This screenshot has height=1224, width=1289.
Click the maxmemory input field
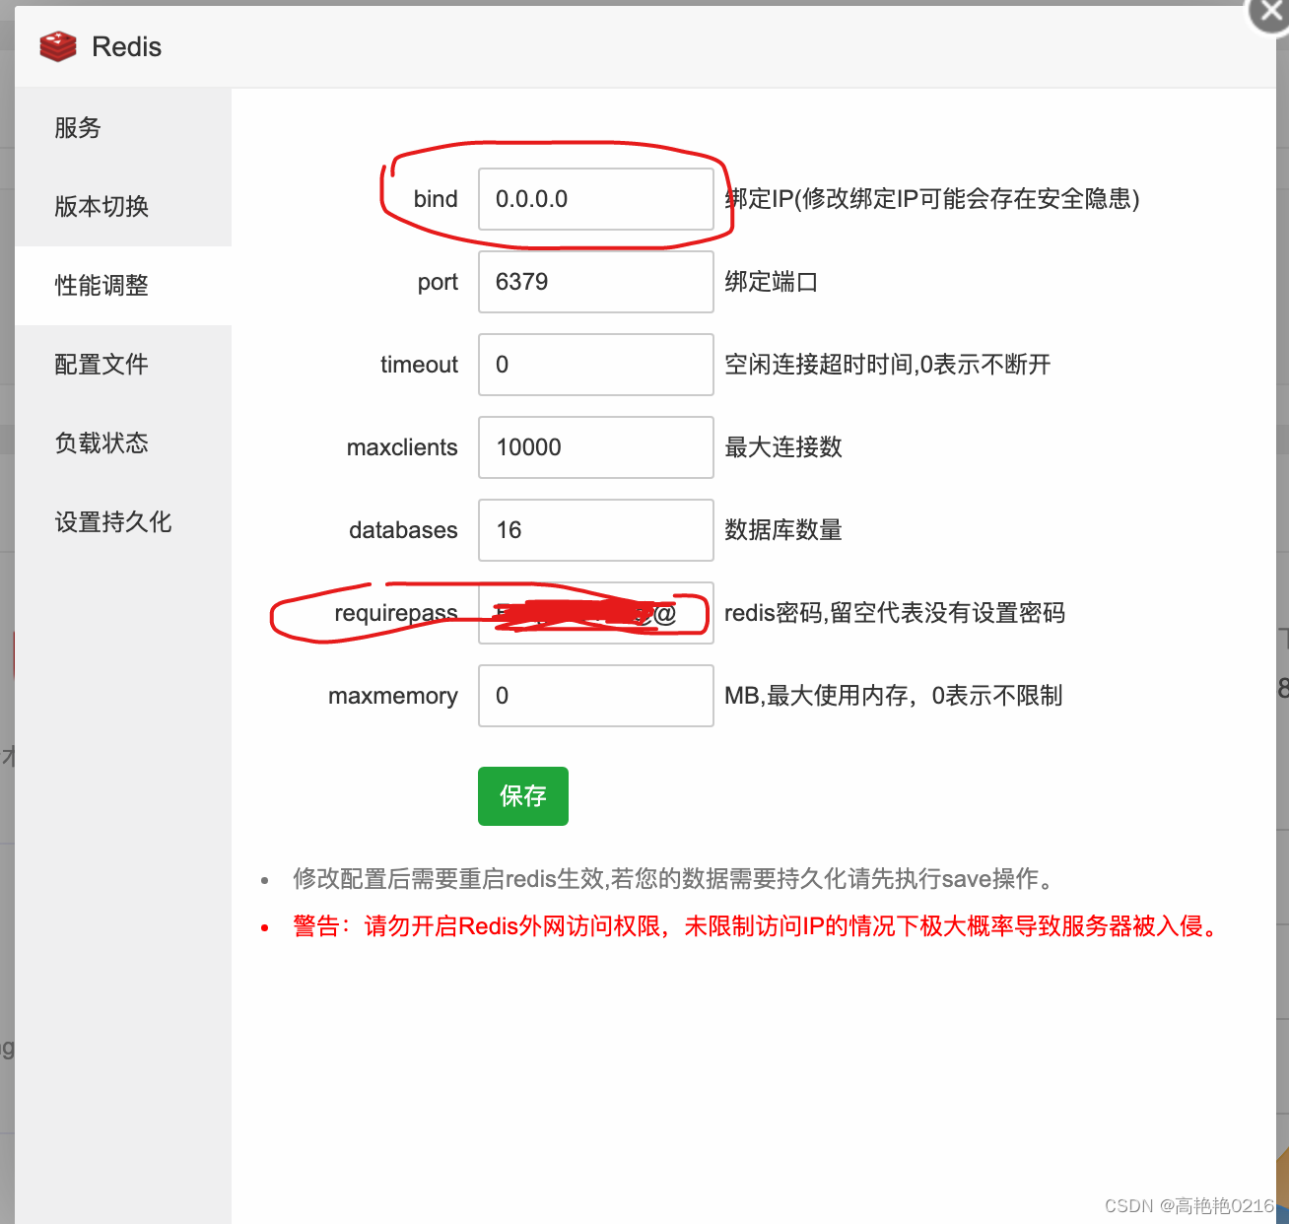pos(596,696)
